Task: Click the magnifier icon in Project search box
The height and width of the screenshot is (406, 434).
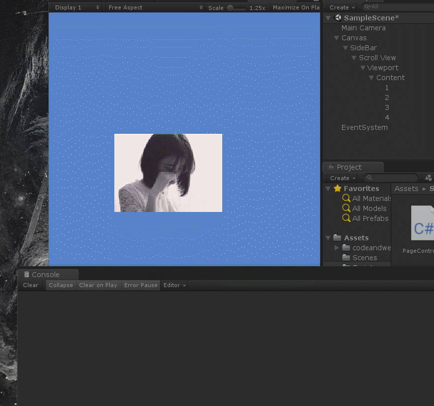Action: [369, 178]
